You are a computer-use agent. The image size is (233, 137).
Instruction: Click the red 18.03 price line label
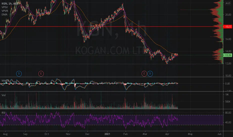[228, 27]
